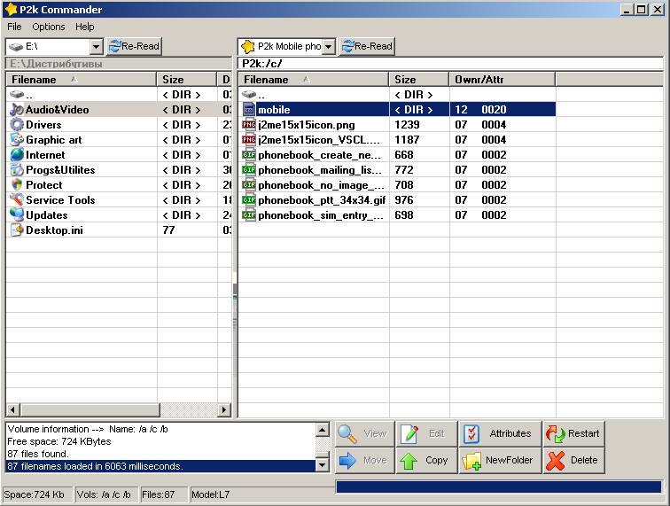Re-Read the local E: drive panel
Image resolution: width=670 pixels, height=506 pixels.
[134, 46]
